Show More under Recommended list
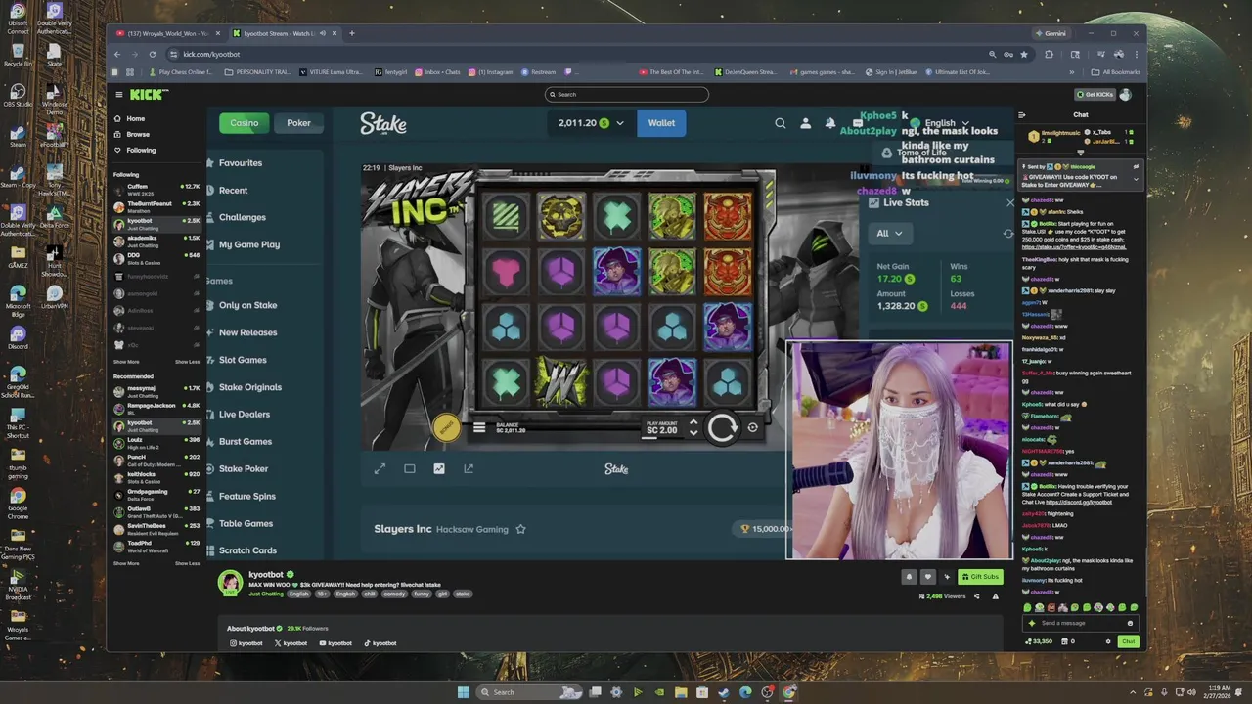The height and width of the screenshot is (704, 1252). point(126,563)
